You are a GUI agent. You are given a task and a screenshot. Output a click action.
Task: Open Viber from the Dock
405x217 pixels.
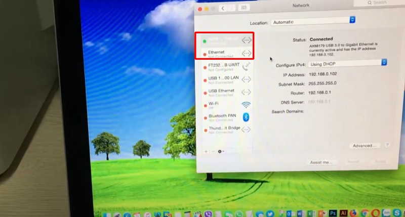(208, 214)
